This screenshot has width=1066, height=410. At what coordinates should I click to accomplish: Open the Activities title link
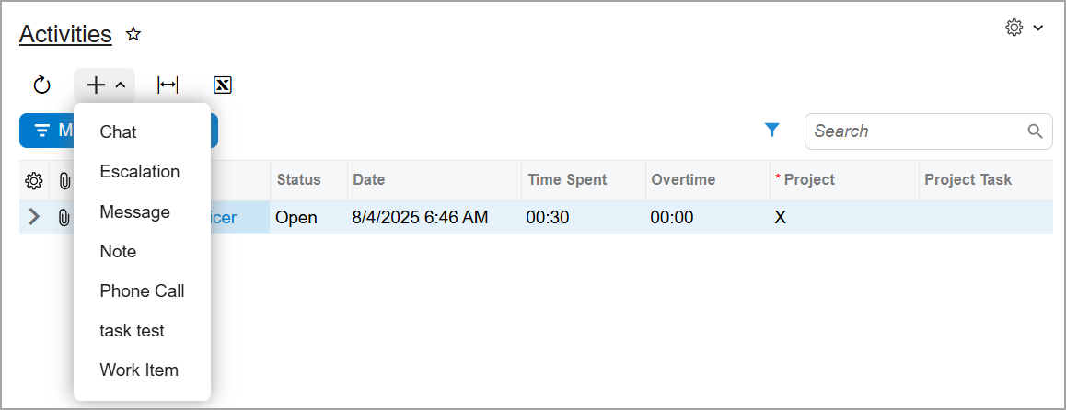[65, 35]
